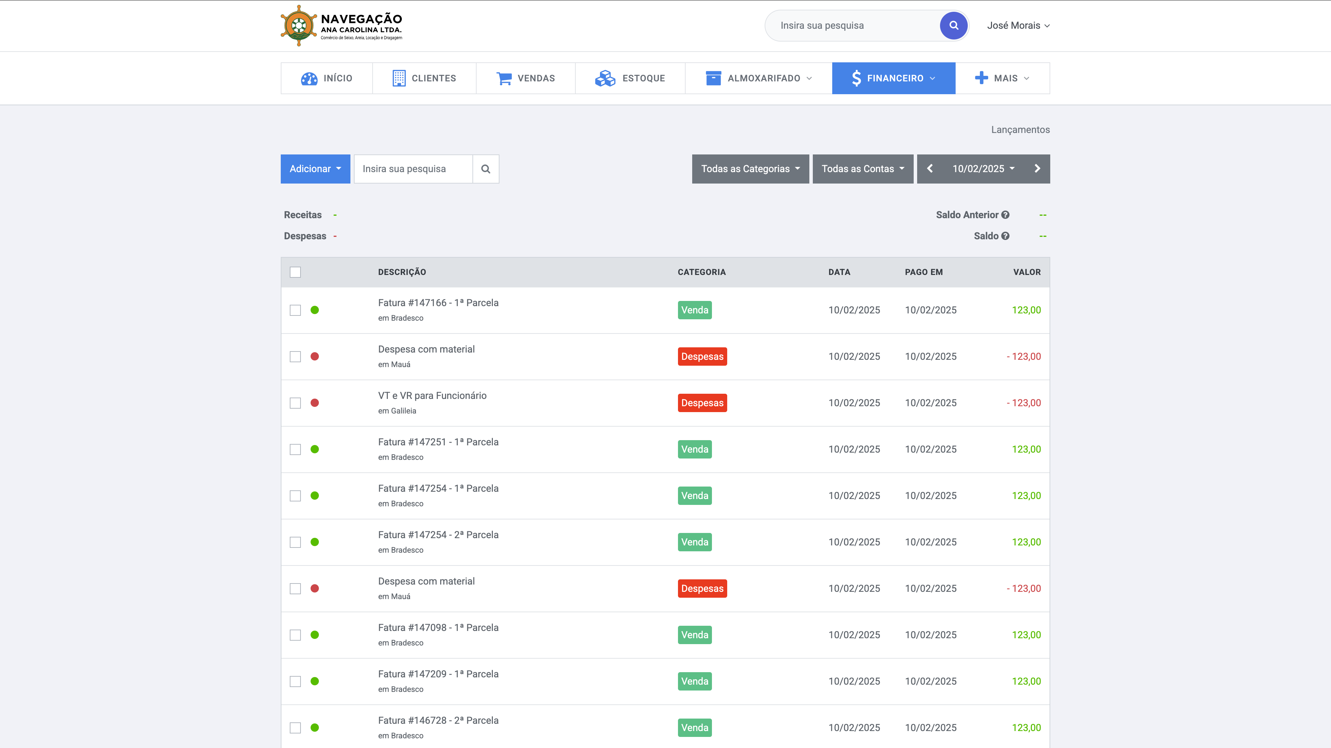
Task: Open Fatura #147254 - 2ª Parcela entry
Action: tap(438, 535)
